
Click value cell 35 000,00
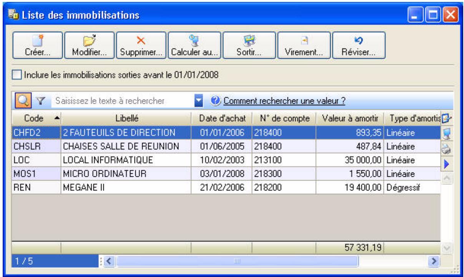pyautogui.click(x=350, y=160)
